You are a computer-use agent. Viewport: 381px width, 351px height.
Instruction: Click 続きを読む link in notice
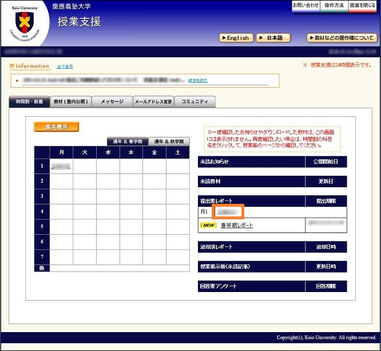pyautogui.click(x=198, y=81)
